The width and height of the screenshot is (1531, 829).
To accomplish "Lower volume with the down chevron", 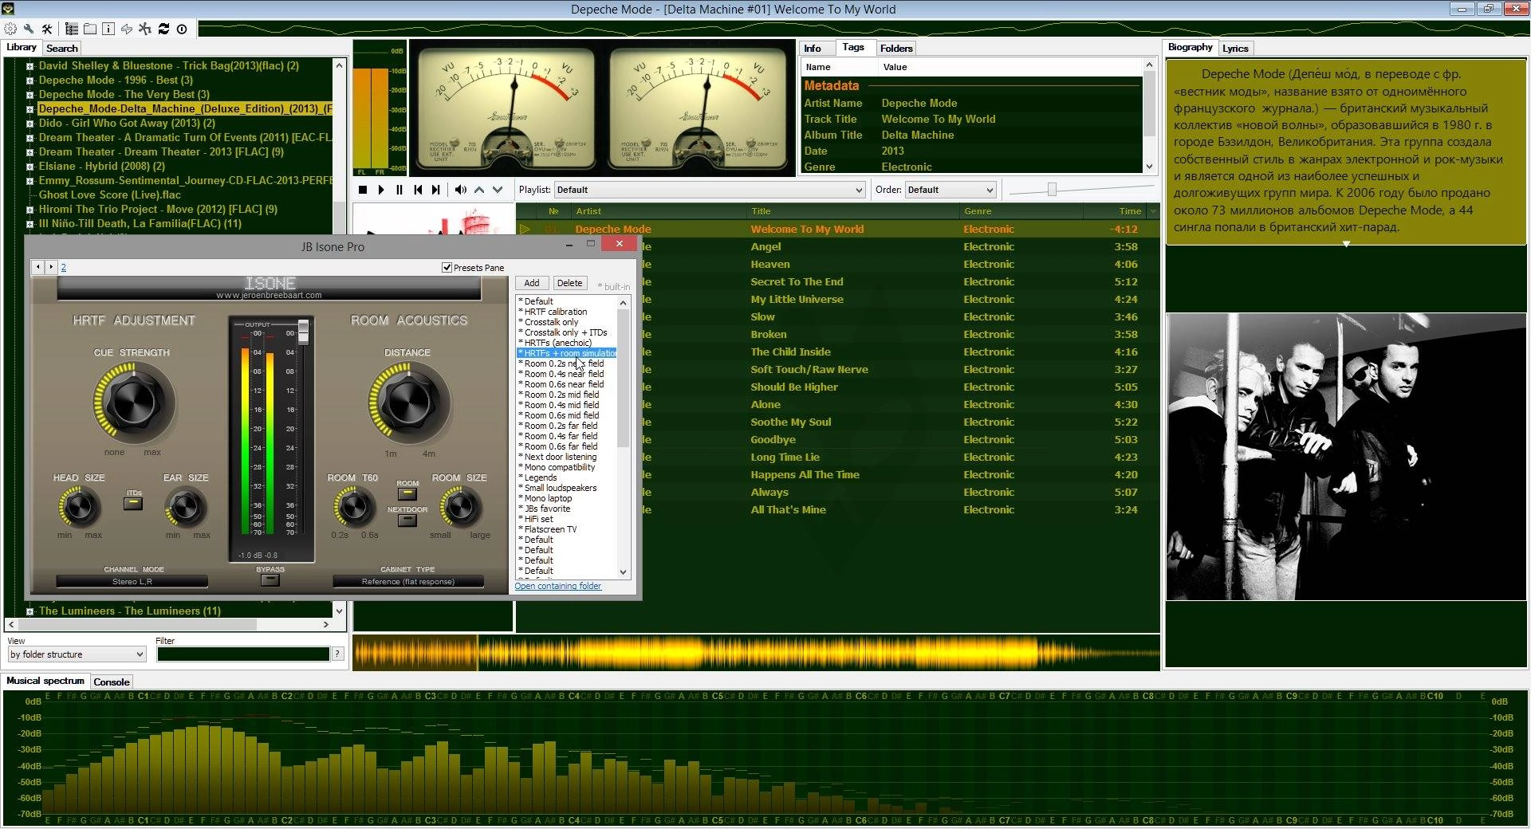I will click(498, 190).
